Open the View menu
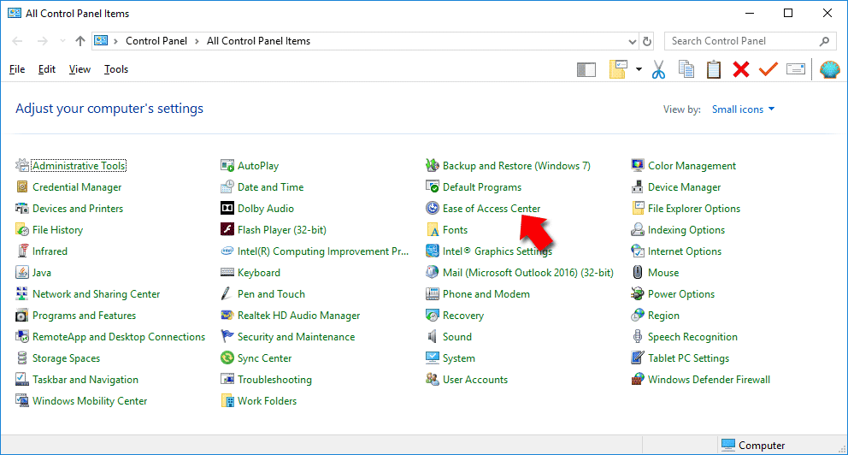This screenshot has width=848, height=455. pos(79,69)
